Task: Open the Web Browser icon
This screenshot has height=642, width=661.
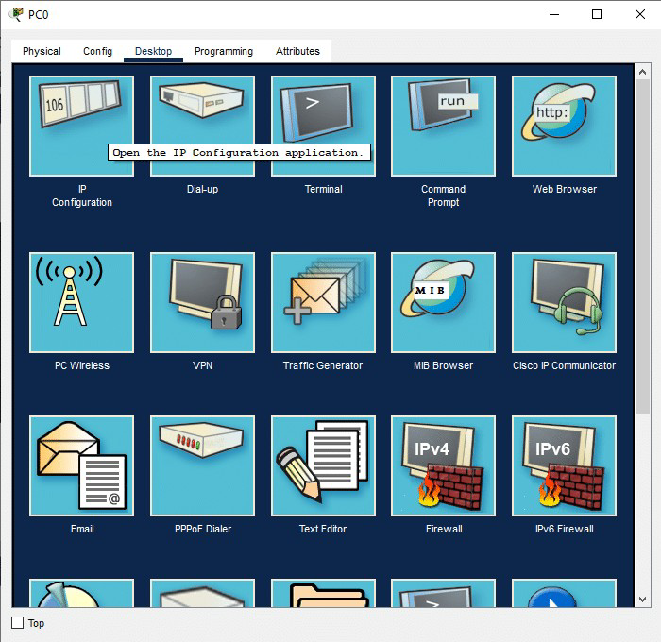Action: pos(564,126)
